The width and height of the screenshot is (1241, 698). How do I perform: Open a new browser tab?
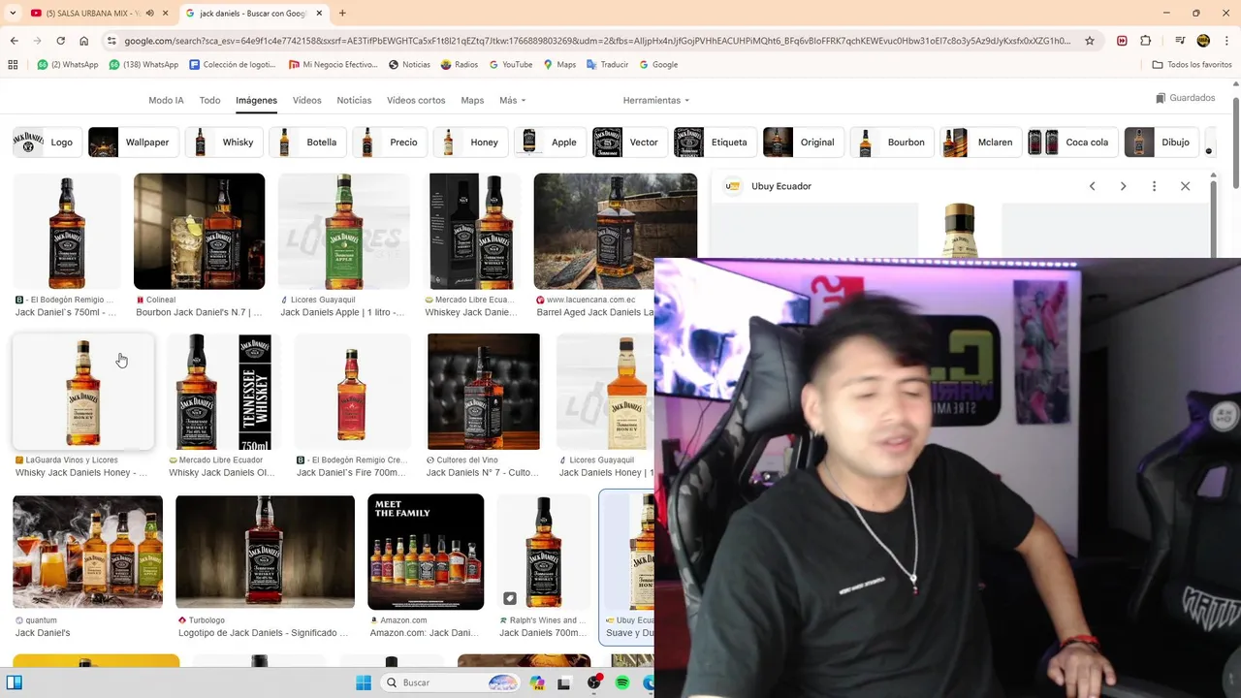(x=342, y=14)
